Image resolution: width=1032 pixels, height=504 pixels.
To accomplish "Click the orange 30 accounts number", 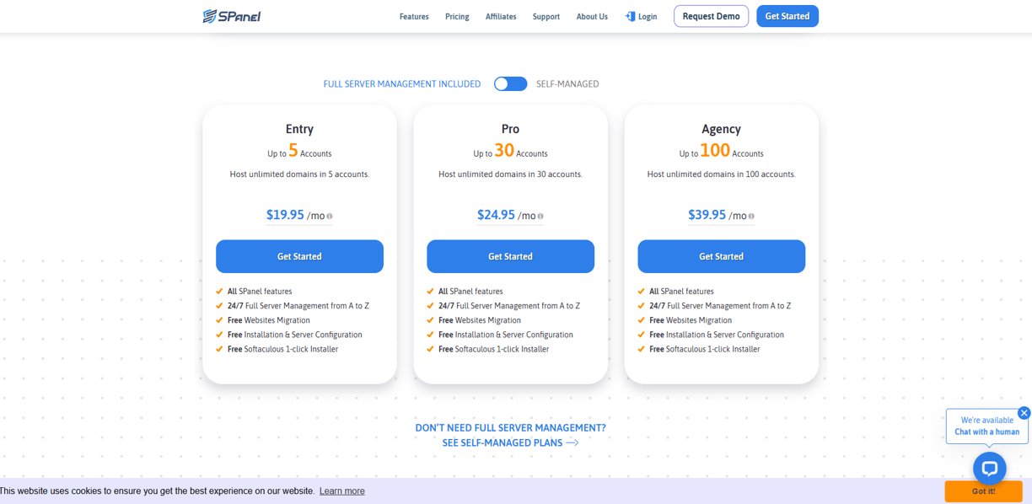I will pyautogui.click(x=504, y=150).
